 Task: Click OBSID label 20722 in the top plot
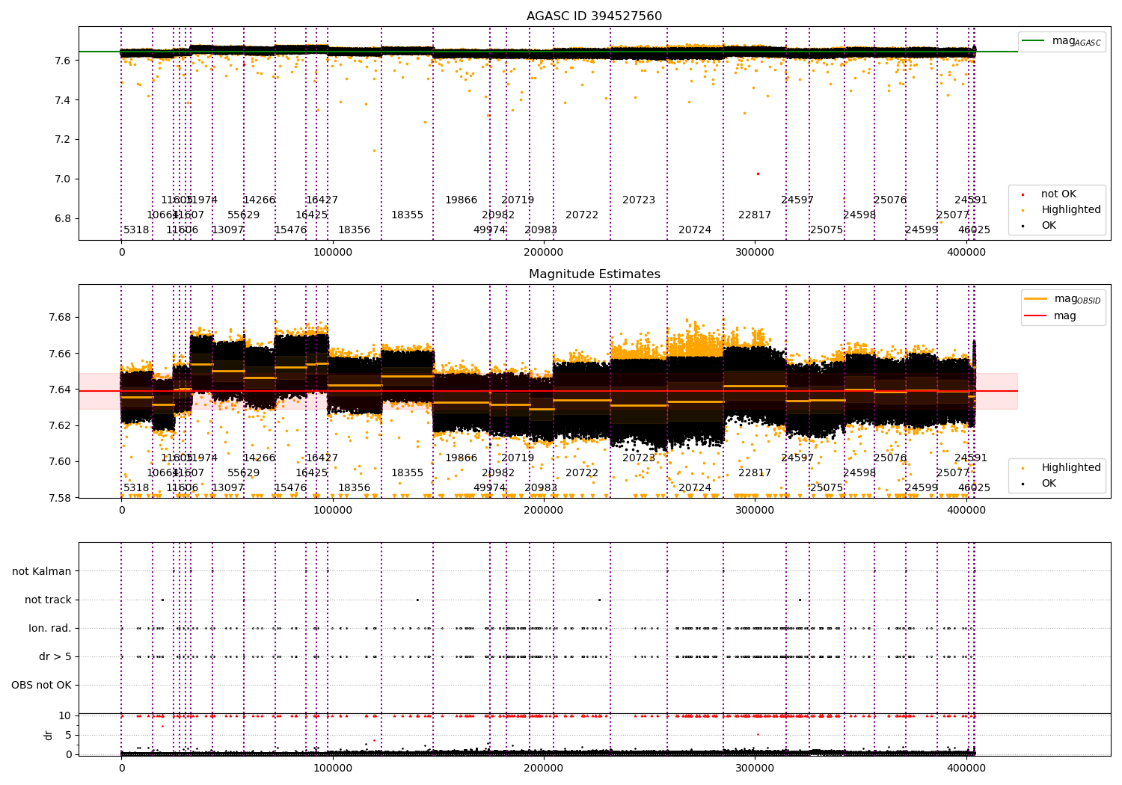coord(582,215)
